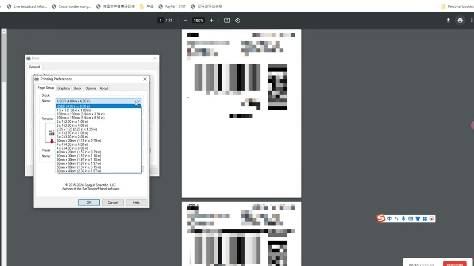
Task: Activate voice input on the Sogou toolbar
Action: coord(403,218)
